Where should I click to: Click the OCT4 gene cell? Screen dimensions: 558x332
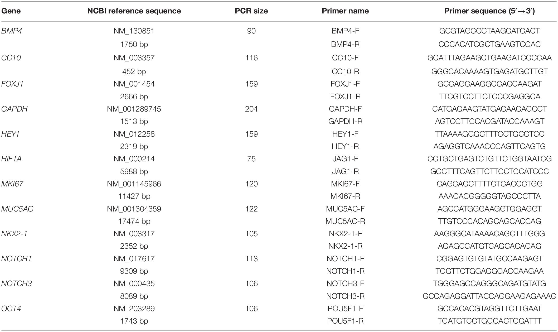point(11,309)
